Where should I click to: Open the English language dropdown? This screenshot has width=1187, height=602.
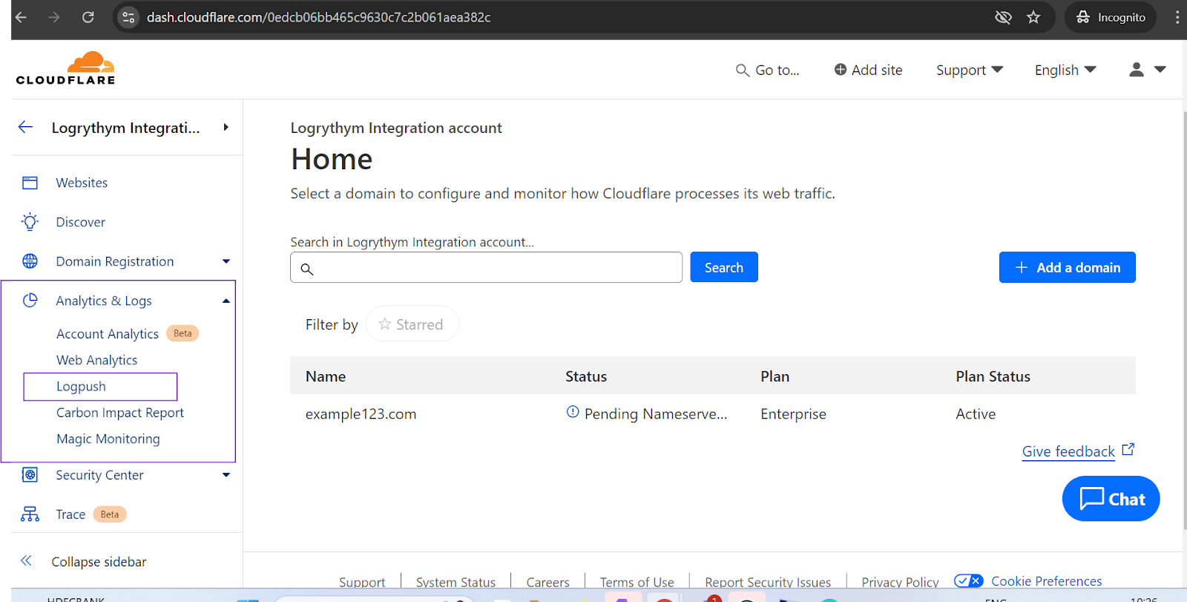(1065, 70)
